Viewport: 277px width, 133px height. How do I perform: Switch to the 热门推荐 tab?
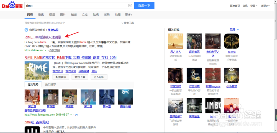(50, 85)
